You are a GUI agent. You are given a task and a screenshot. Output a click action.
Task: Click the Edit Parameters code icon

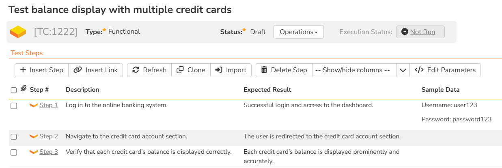[419, 70]
